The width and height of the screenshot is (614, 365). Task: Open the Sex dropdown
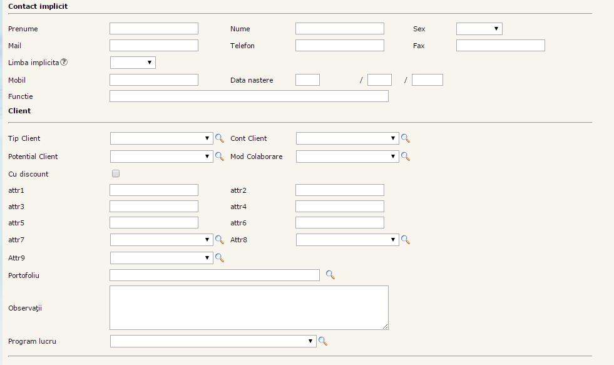(x=479, y=29)
